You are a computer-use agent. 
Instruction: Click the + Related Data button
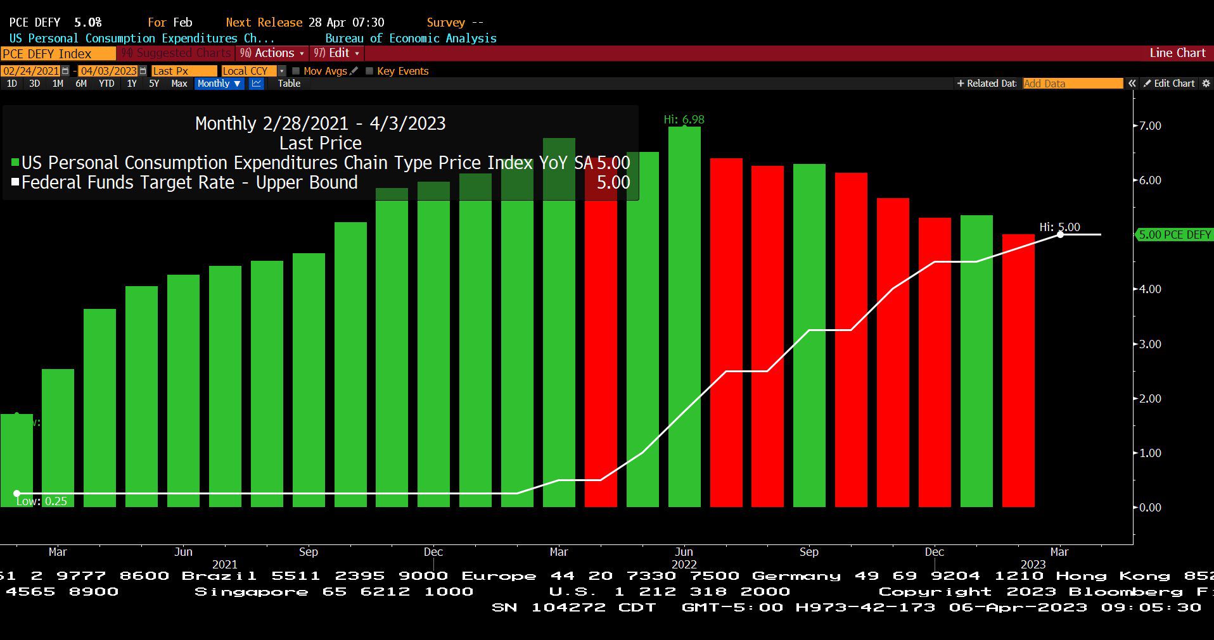pos(987,84)
